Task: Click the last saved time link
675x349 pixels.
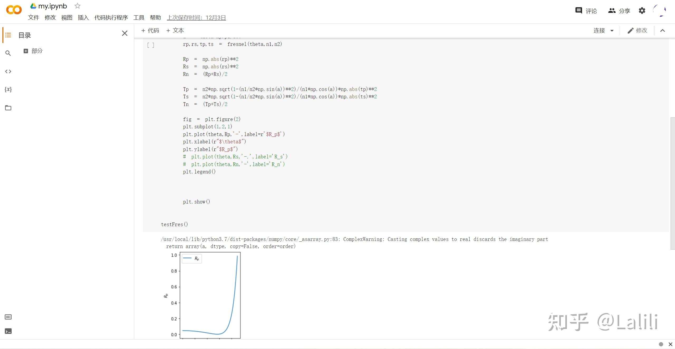Action: [196, 18]
